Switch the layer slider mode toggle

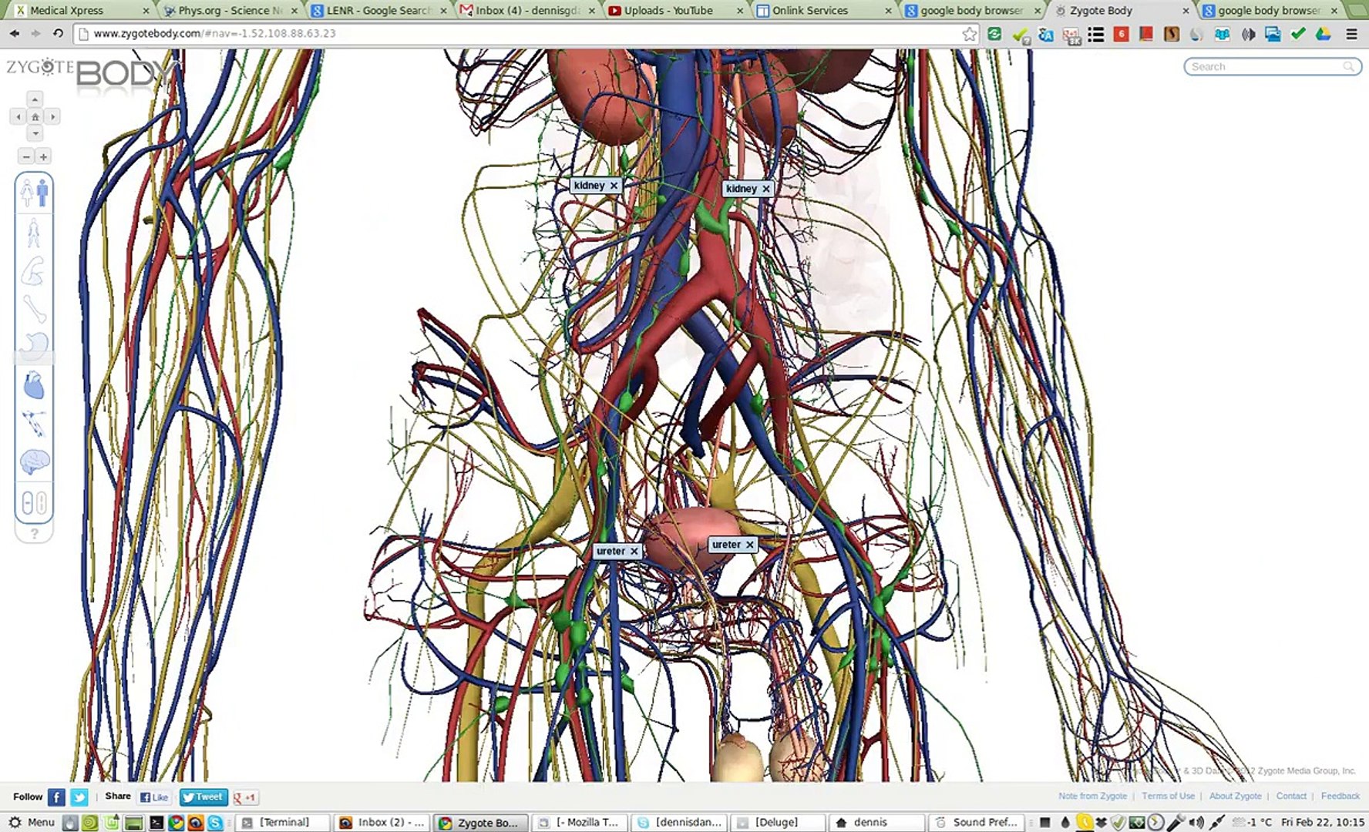coord(34,503)
